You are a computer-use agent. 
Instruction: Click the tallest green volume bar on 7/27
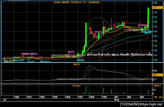[x=86, y=90]
